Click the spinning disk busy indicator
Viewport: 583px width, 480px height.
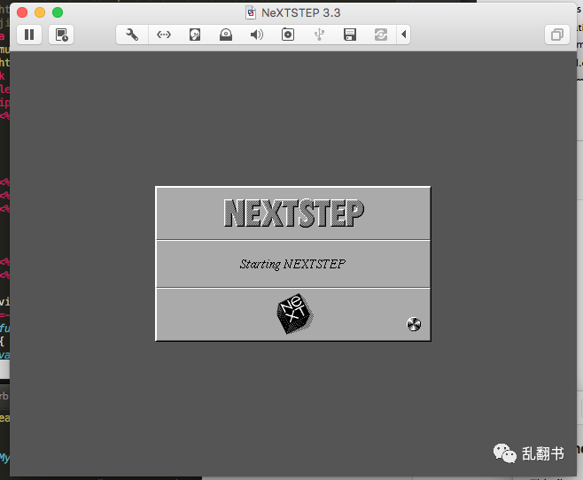[x=414, y=324]
